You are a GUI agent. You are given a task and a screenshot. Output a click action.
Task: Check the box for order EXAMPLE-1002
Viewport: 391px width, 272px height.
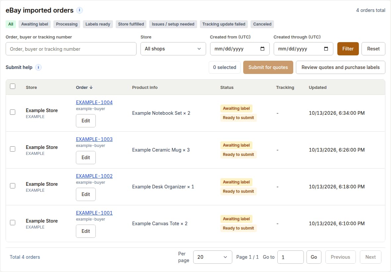pyautogui.click(x=13, y=186)
